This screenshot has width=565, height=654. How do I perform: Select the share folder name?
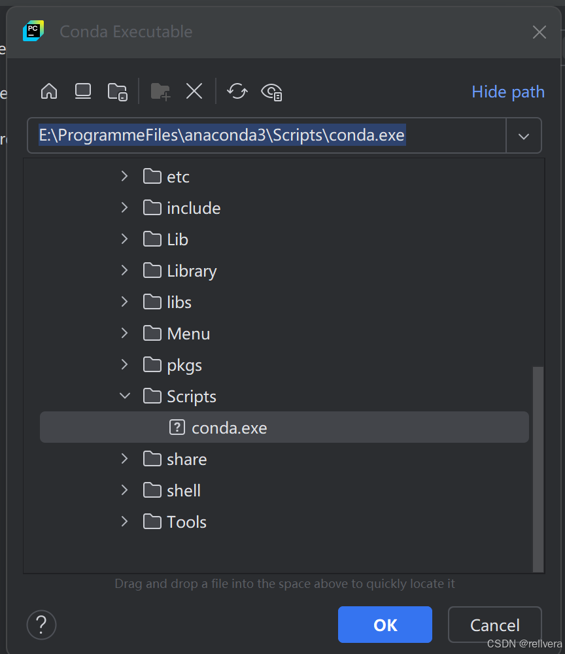pos(187,459)
